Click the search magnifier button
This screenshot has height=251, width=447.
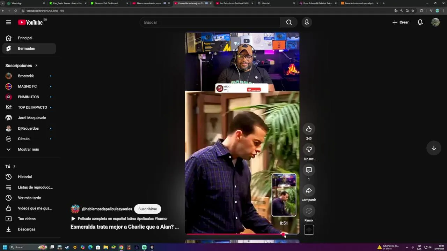point(289,22)
